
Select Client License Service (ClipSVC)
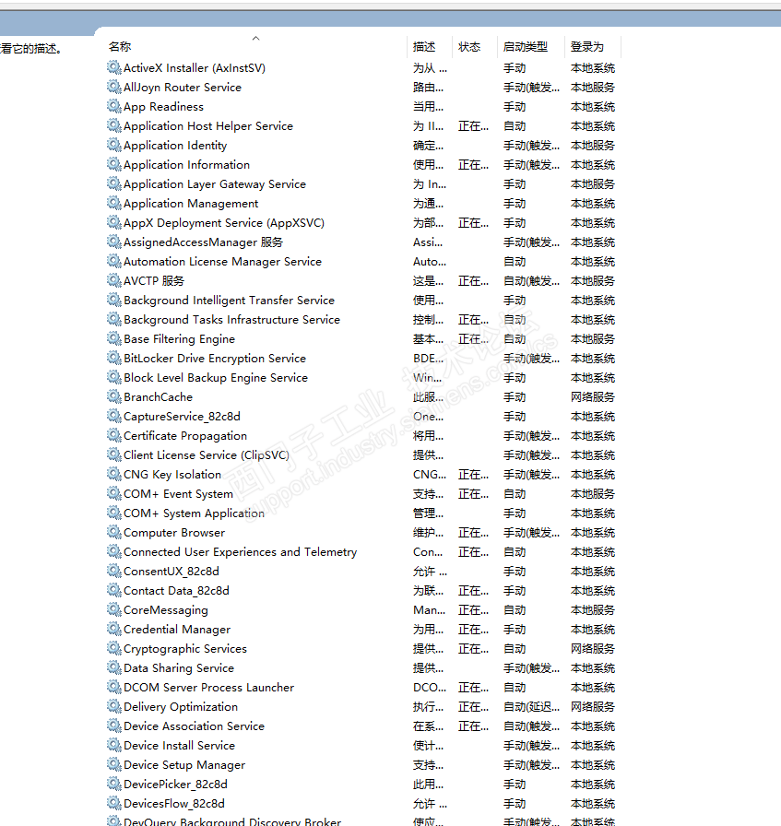coord(206,455)
